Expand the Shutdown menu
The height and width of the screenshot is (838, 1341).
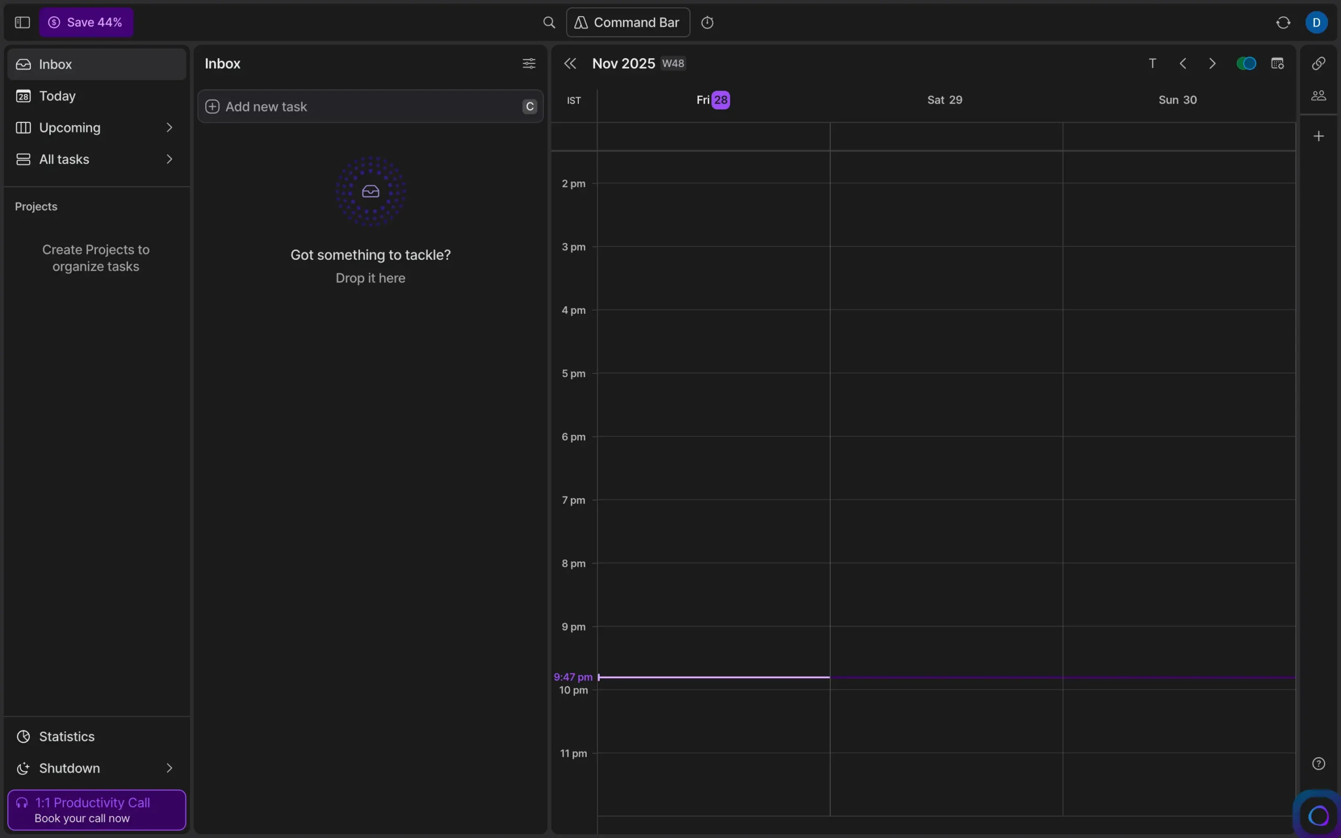click(x=170, y=768)
